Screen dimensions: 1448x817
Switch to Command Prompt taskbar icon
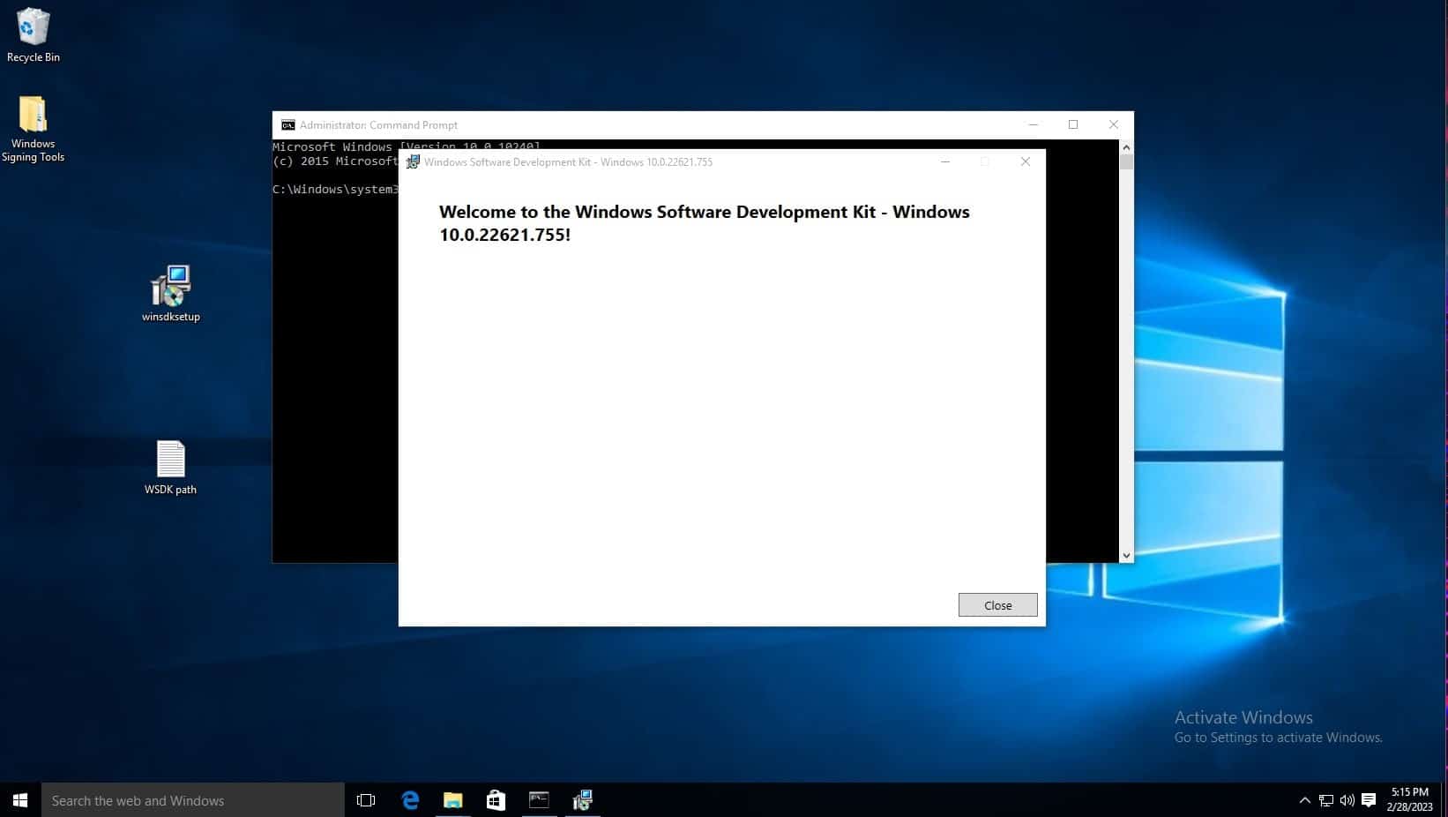[x=539, y=800]
